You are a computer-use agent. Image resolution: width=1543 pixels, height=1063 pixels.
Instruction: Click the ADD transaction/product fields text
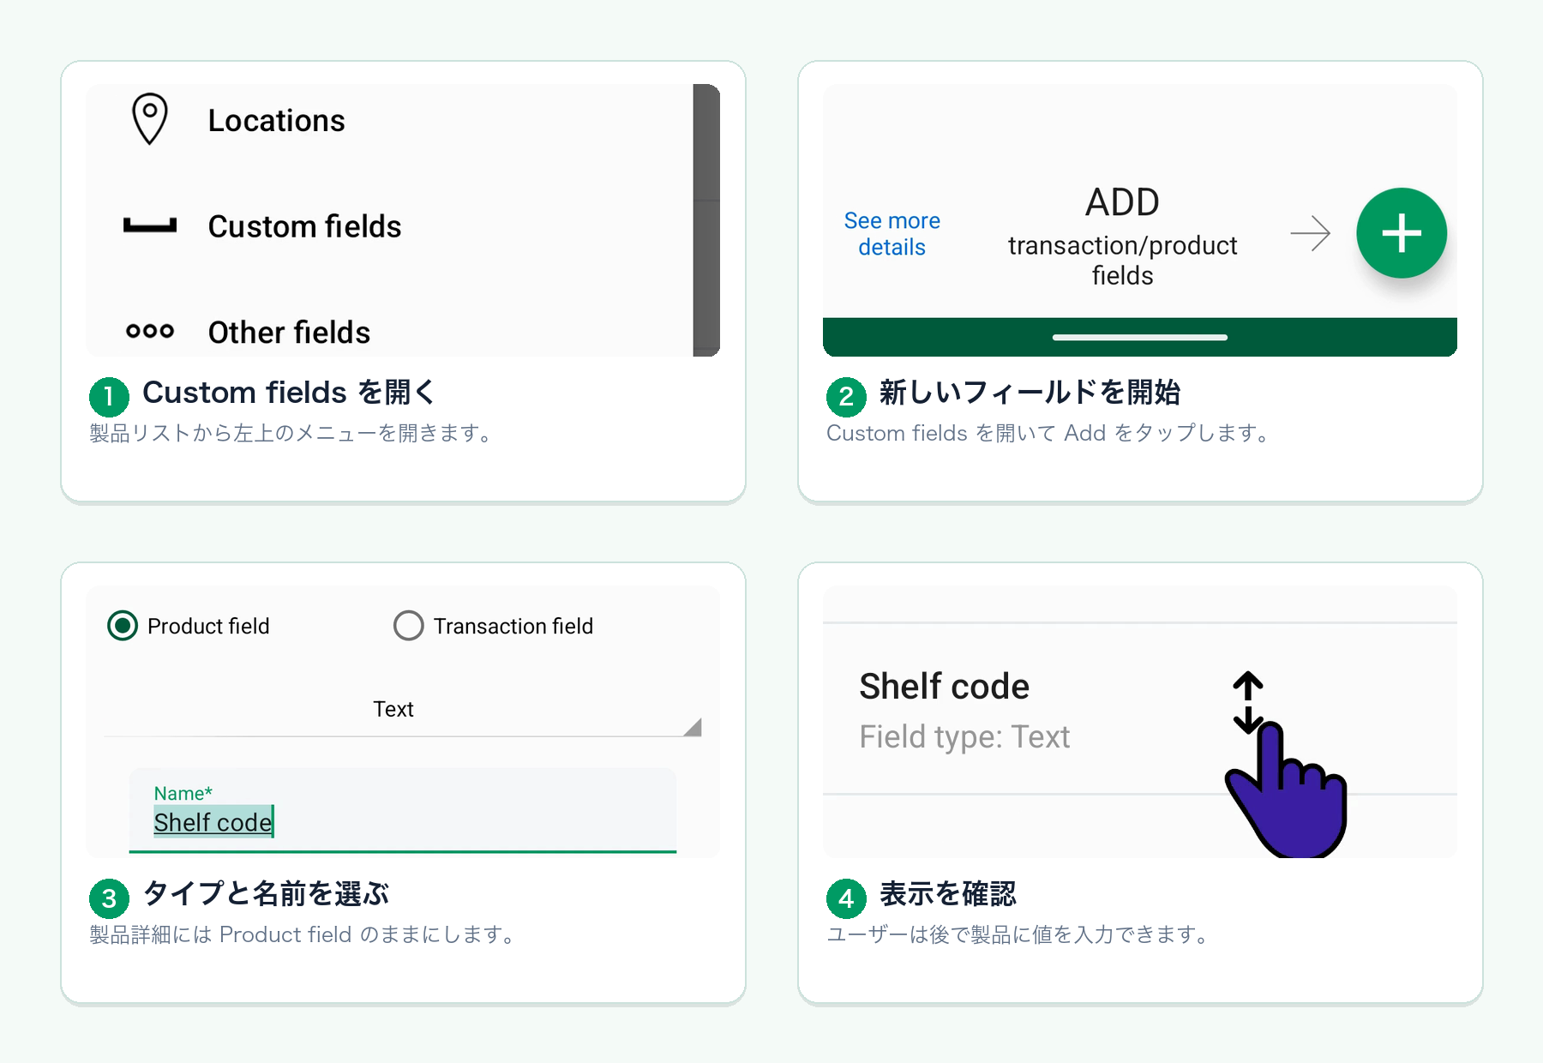(x=1122, y=237)
